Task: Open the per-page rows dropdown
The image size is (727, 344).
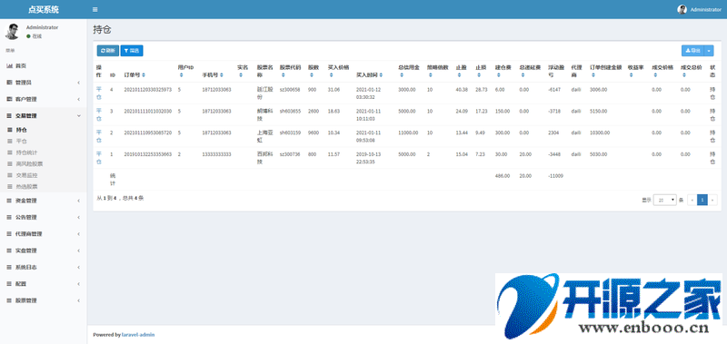Action: point(665,200)
